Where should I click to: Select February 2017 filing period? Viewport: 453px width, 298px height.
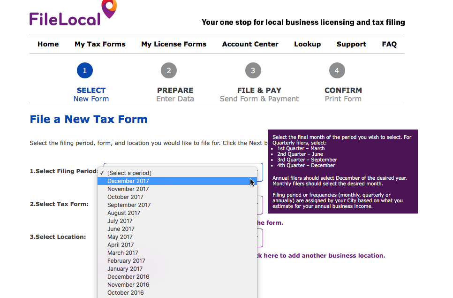coord(177,261)
